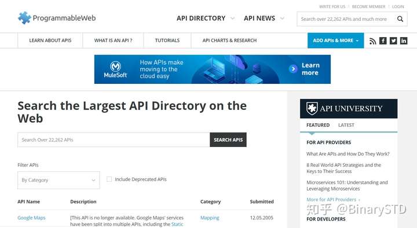Click the API Name column header
The width and height of the screenshot is (417, 228).
click(x=29, y=202)
